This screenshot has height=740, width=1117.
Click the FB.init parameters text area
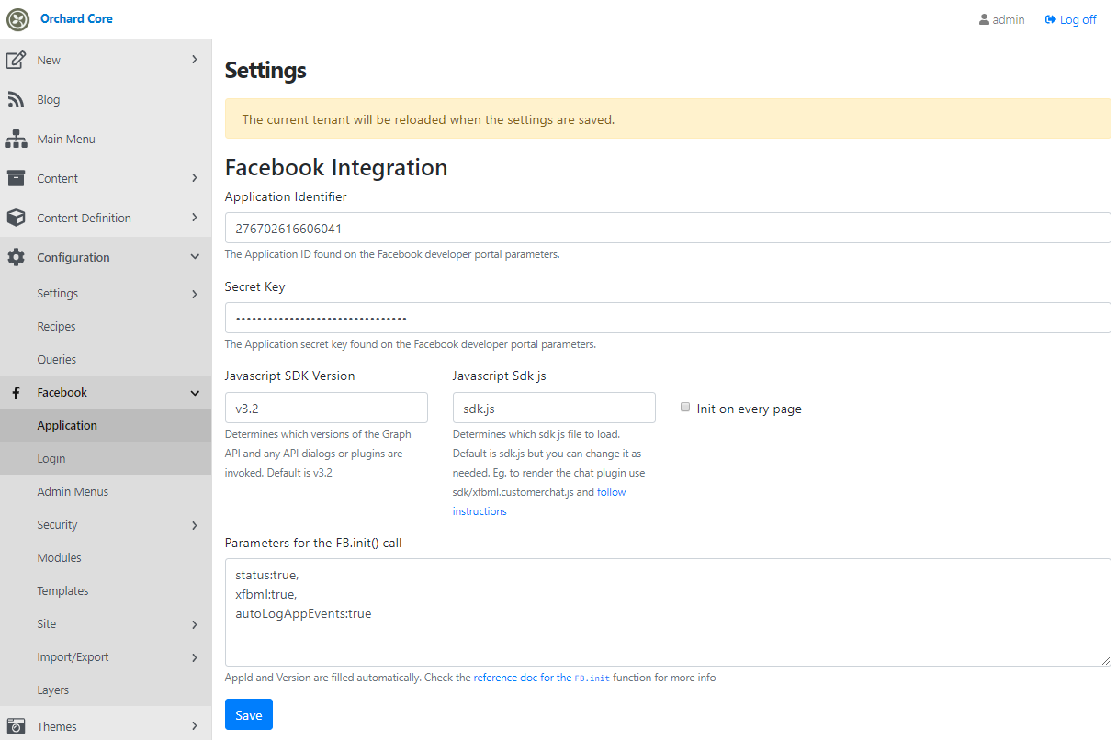coord(668,612)
